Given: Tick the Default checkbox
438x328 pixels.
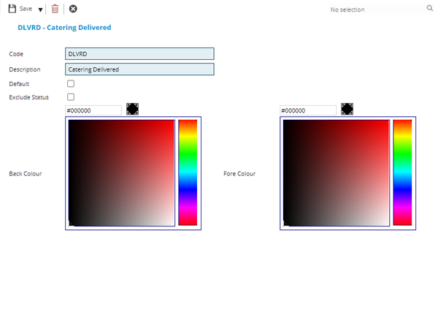Looking at the screenshot, I should click(x=71, y=84).
